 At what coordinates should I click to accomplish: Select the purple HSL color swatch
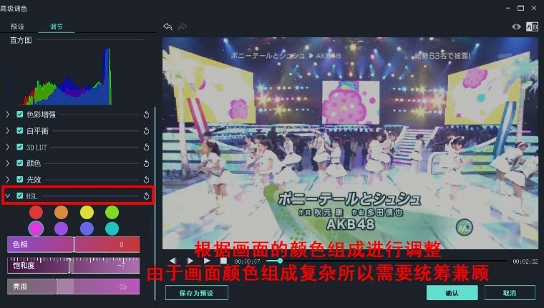61,228
